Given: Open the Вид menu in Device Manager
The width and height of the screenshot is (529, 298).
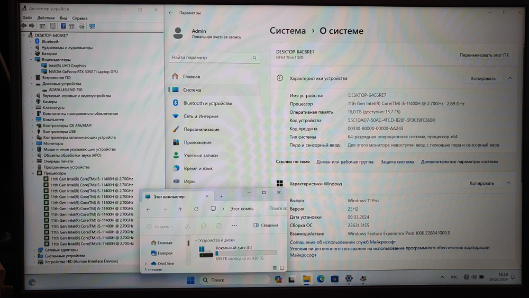Looking at the screenshot, I should point(63,18).
